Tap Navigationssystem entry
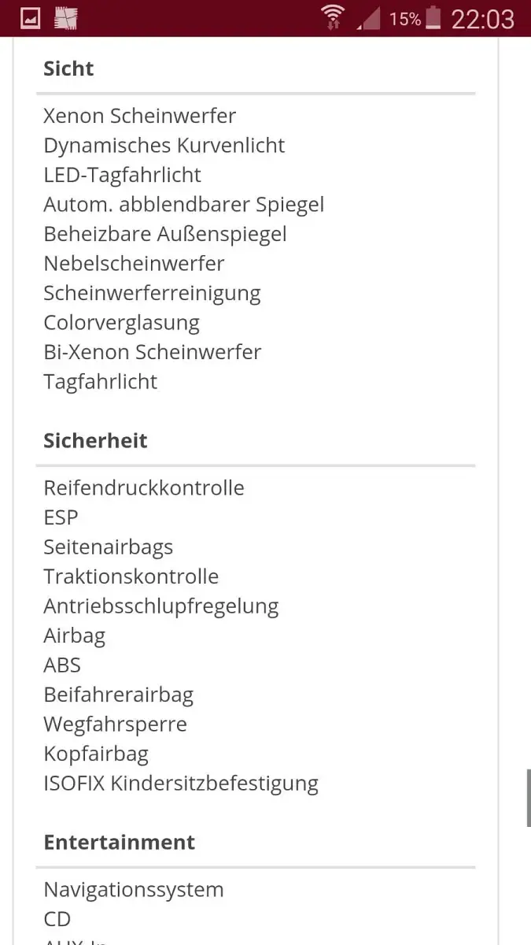Image resolution: width=531 pixels, height=945 pixels. pyautogui.click(x=134, y=890)
